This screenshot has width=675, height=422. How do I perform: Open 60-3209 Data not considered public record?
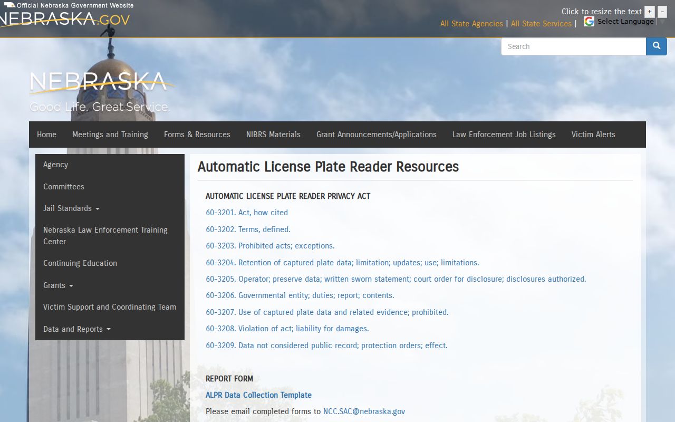(x=326, y=346)
